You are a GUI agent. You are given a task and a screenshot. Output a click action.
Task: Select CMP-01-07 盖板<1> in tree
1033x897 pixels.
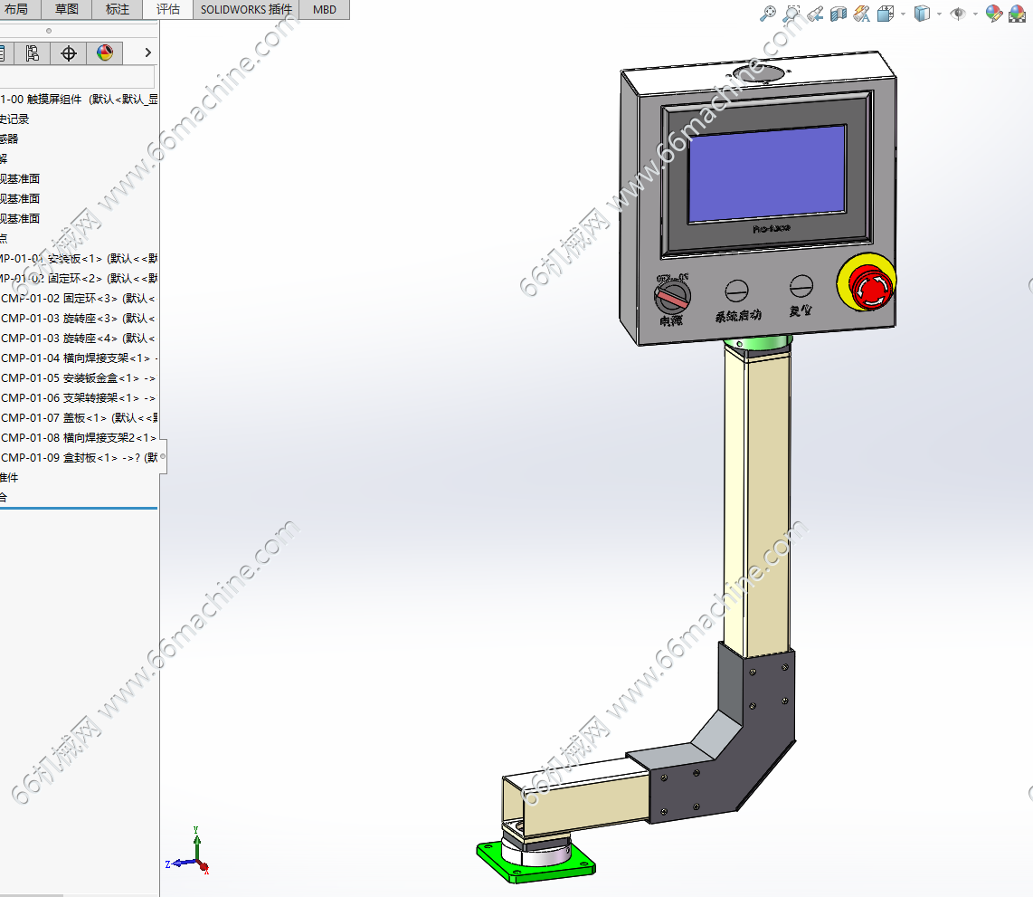(79, 418)
